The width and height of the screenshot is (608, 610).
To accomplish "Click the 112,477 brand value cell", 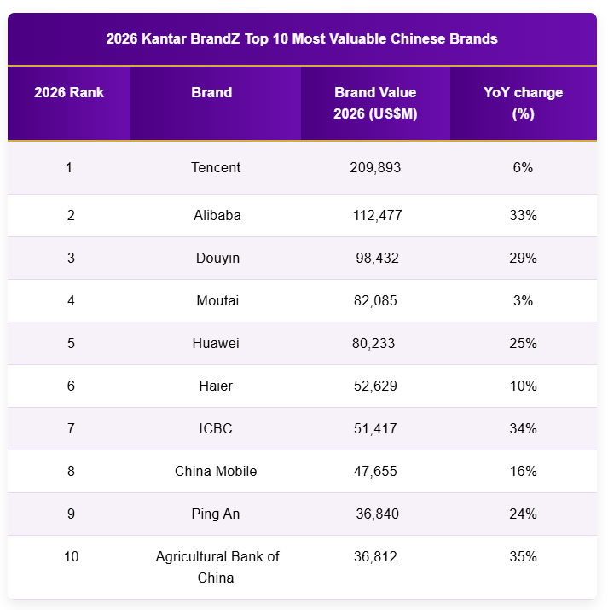I will click(377, 215).
